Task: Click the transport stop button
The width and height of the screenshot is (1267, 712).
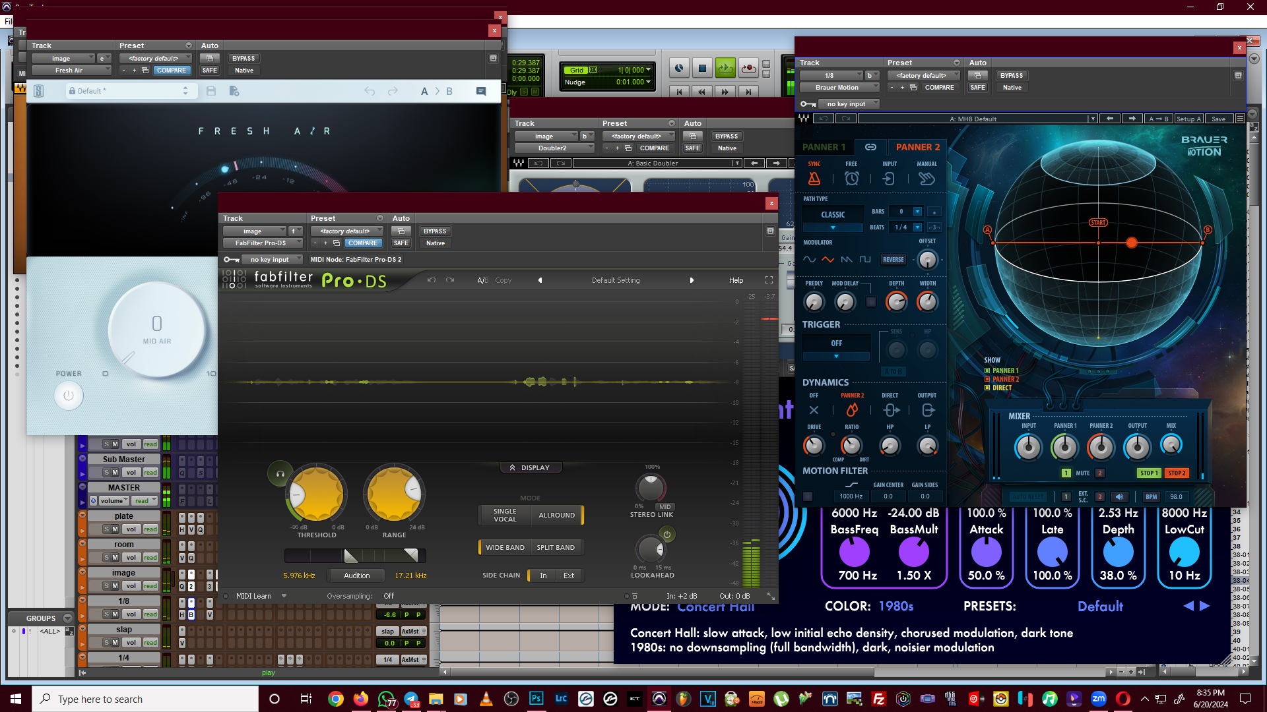Action: 702,68
